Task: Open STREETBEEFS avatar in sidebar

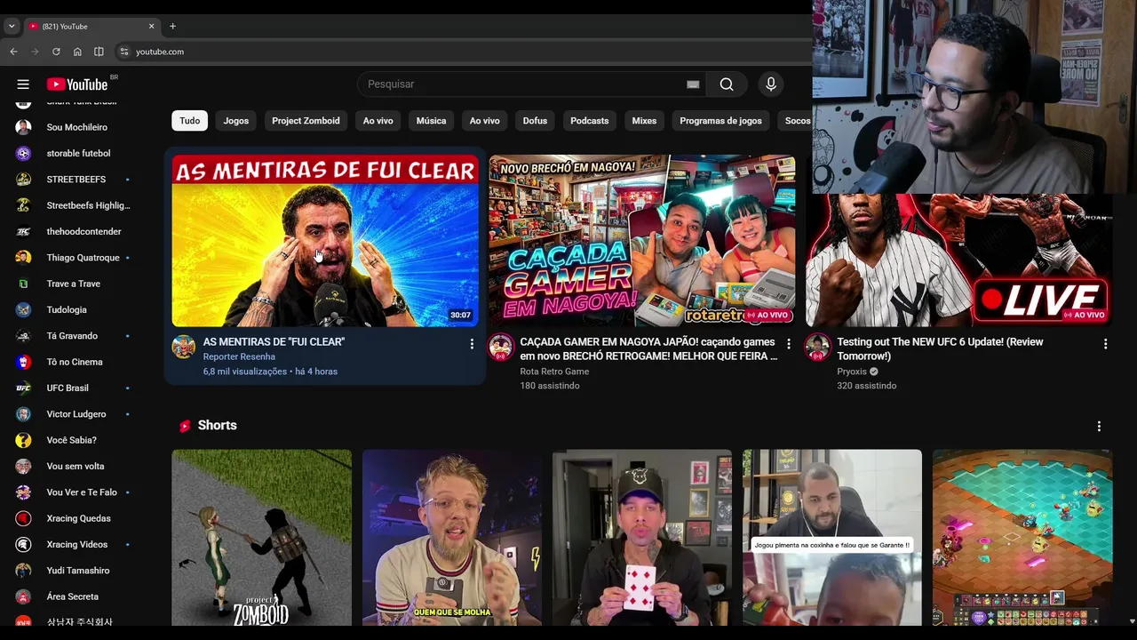Action: click(x=23, y=179)
